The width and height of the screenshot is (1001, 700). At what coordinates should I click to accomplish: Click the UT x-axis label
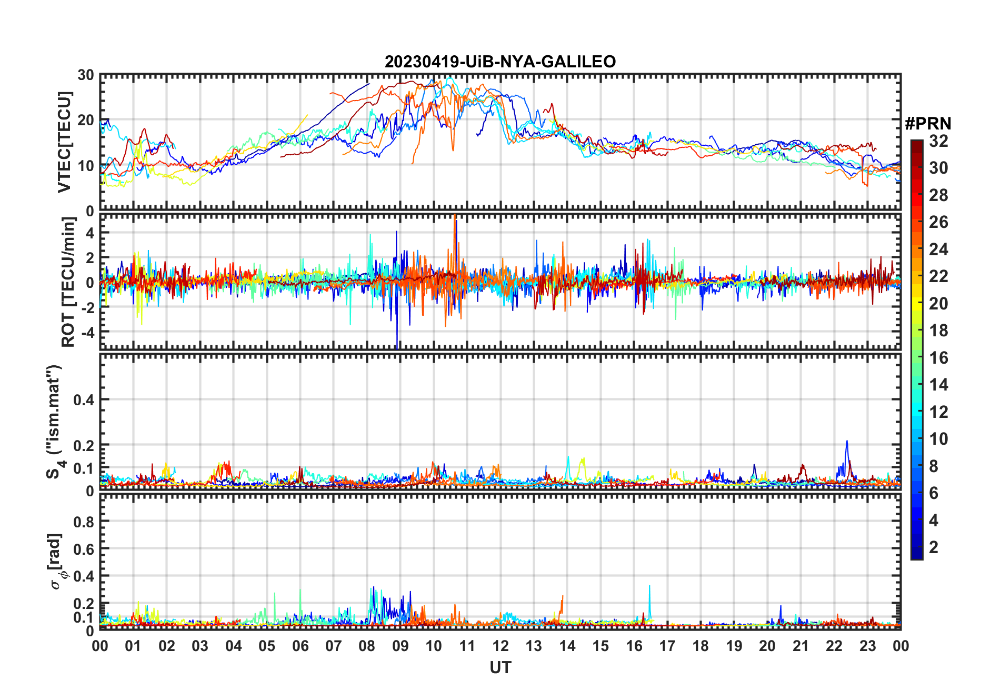coord(500,668)
